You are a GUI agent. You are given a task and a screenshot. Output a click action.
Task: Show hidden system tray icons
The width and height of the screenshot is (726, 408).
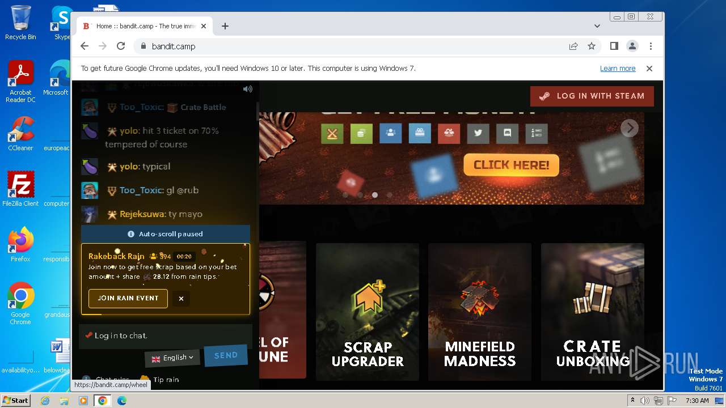pos(632,401)
